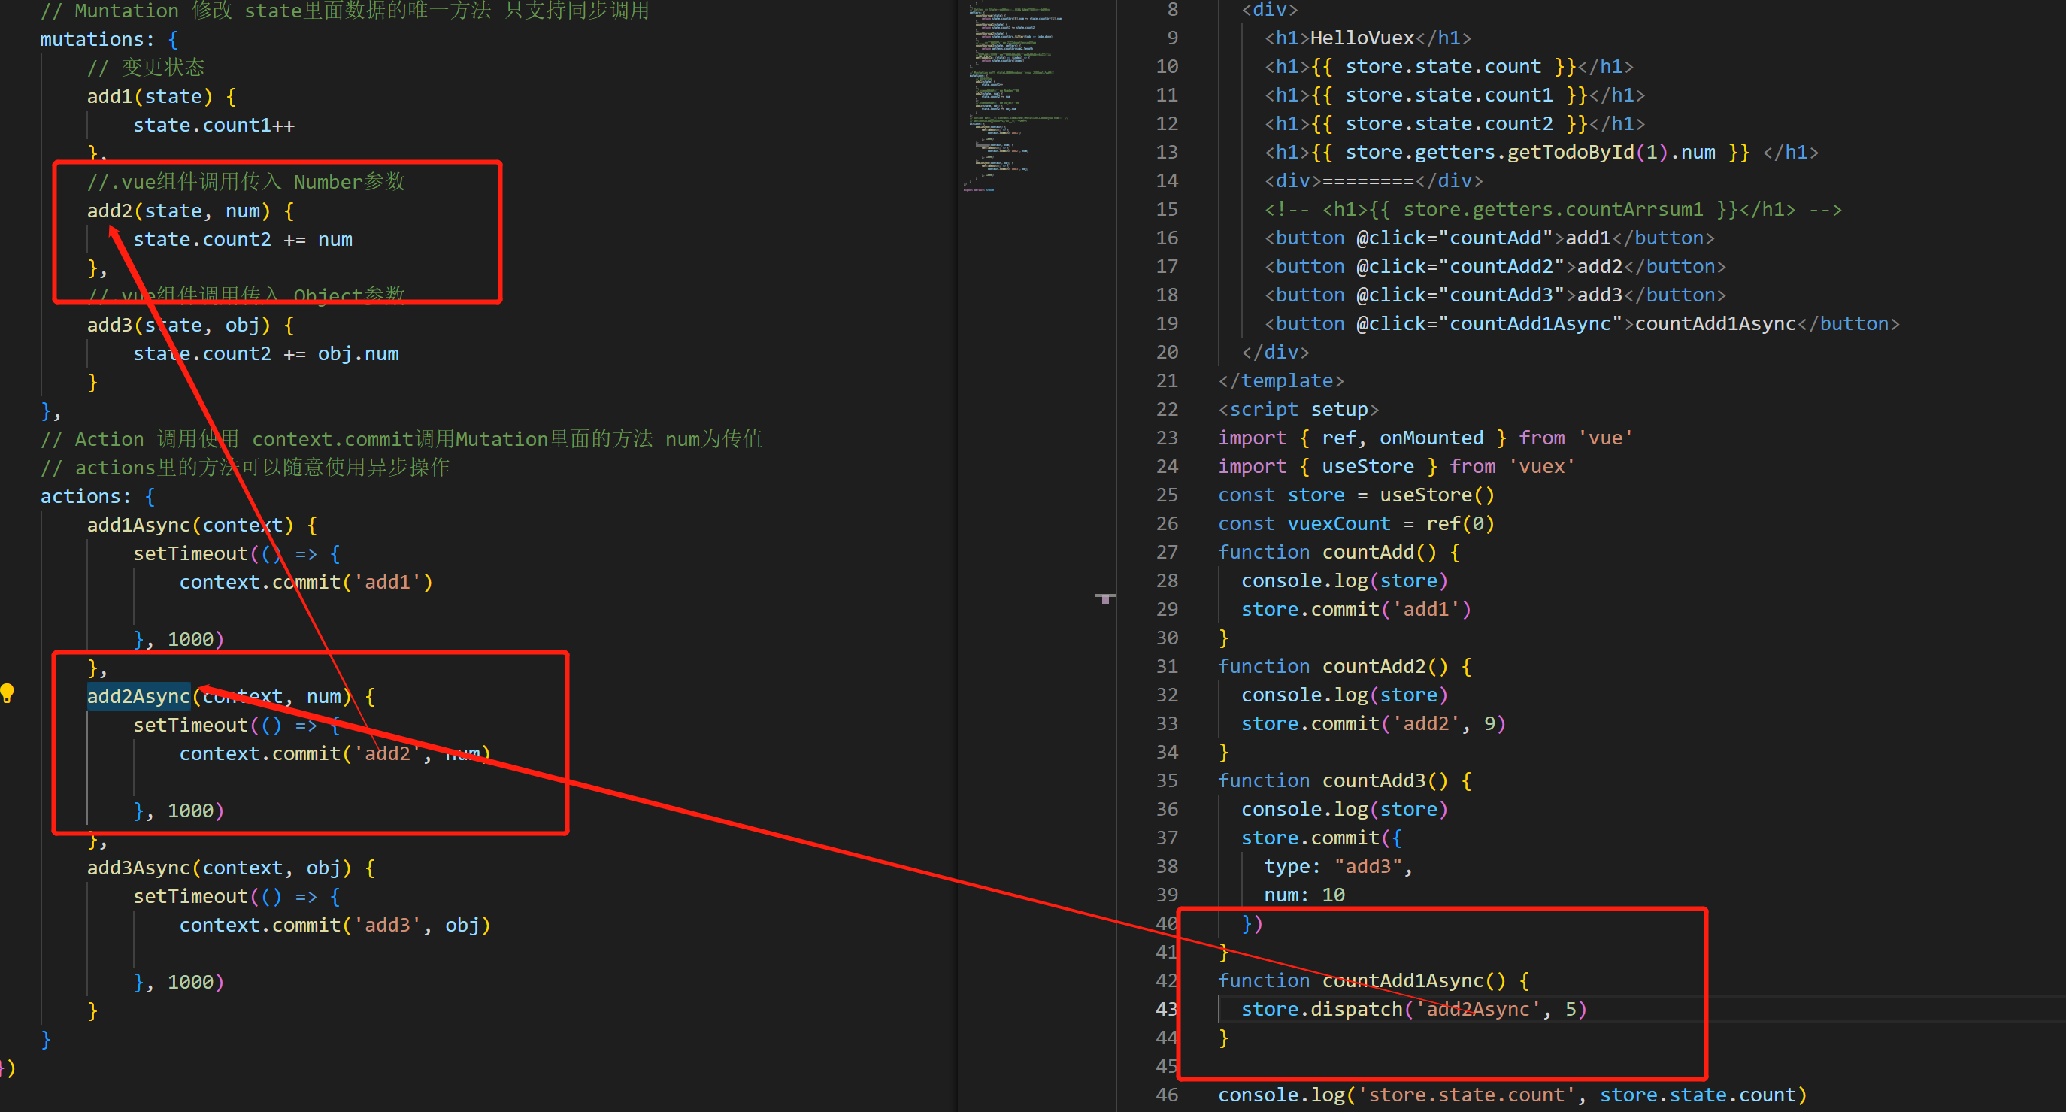Click the 'script setup' opening tag
The width and height of the screenshot is (2066, 1112).
[x=1298, y=409]
